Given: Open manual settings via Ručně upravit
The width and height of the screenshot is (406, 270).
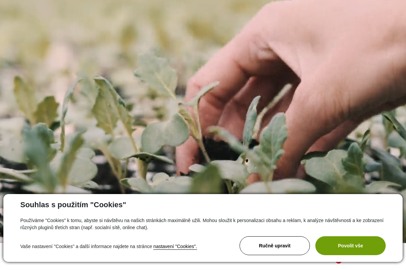Looking at the screenshot, I should point(274,246).
